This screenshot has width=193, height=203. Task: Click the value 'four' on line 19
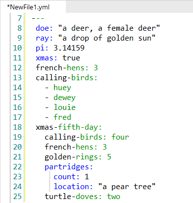coord(120,137)
